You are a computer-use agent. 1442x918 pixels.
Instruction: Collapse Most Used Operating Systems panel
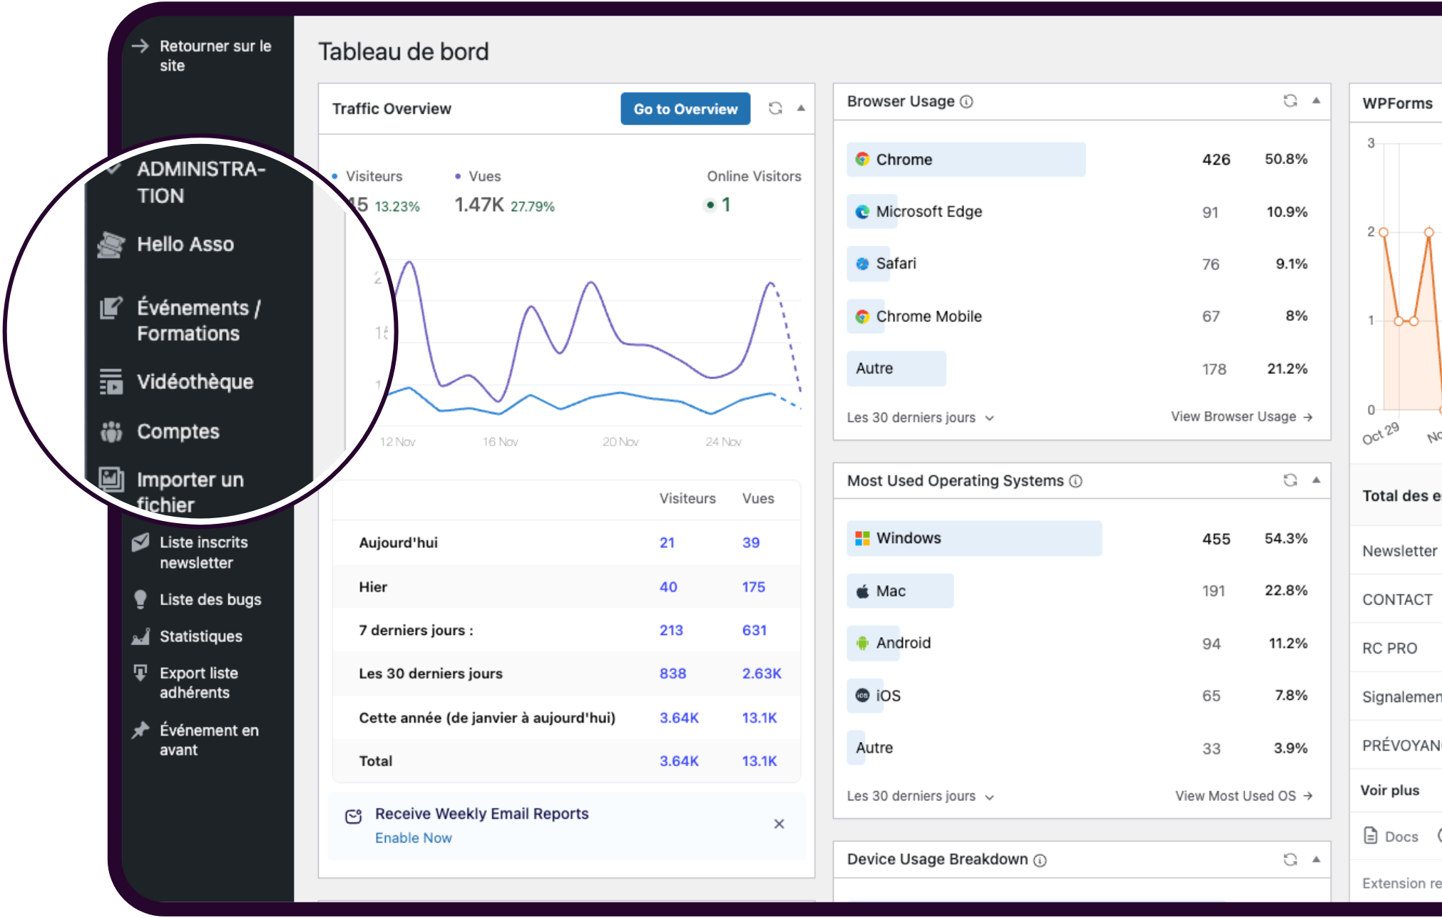pyautogui.click(x=1316, y=480)
